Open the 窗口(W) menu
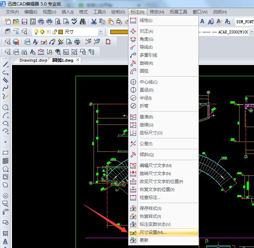The image size is (254, 248). pyautogui.click(x=200, y=12)
